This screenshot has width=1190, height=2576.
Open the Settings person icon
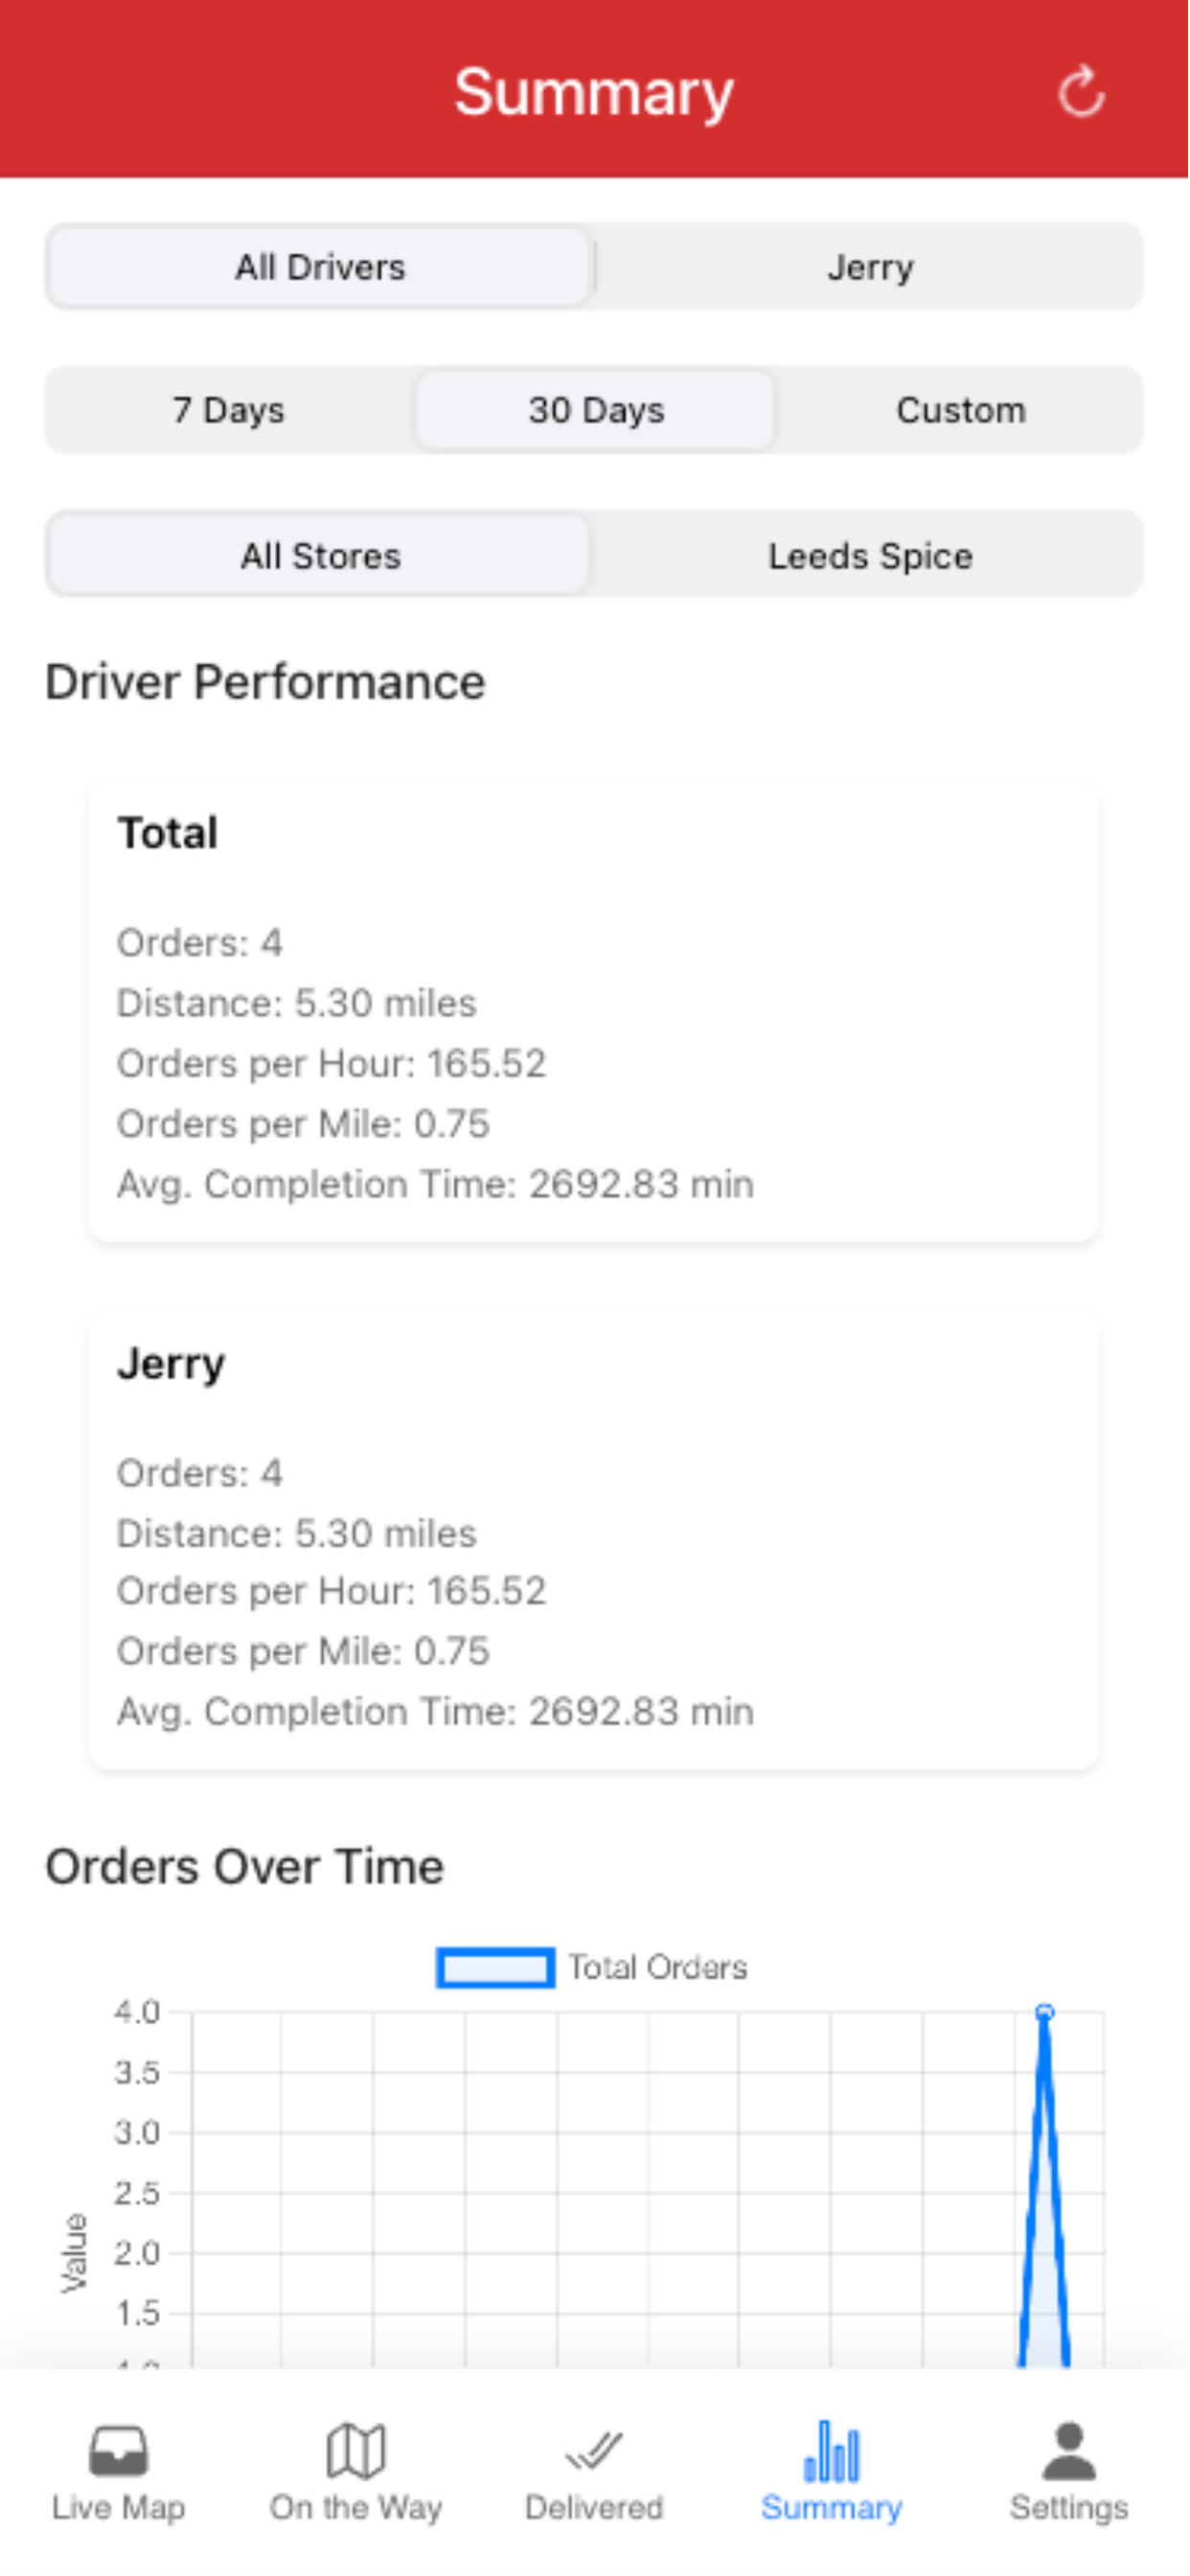coord(1069,2451)
